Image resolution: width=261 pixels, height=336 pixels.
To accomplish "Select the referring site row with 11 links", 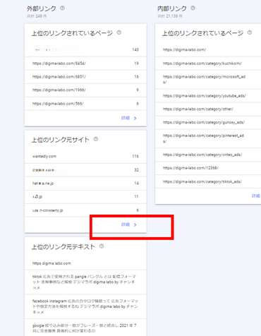I will [x=85, y=197].
